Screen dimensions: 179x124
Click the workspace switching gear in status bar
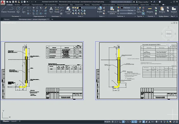click(157, 122)
